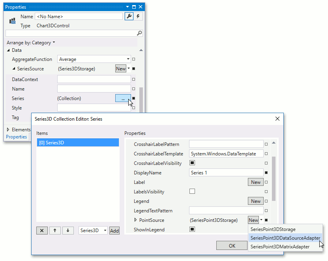The width and height of the screenshot is (328, 261).
Task: Maximize the Properties tool window
Action: coord(134,7)
